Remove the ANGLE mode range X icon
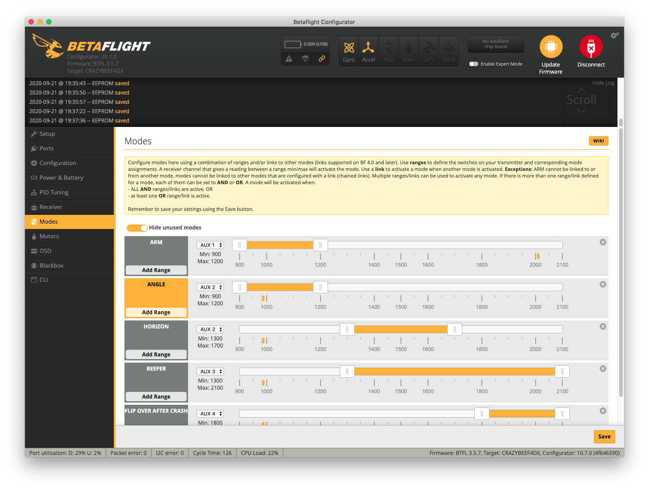 tap(603, 285)
